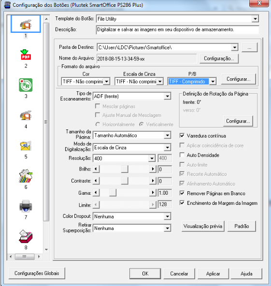The image size is (271, 286).
Task: Toggle Aplicar coincidência de core checkbox
Action: coord(182,145)
